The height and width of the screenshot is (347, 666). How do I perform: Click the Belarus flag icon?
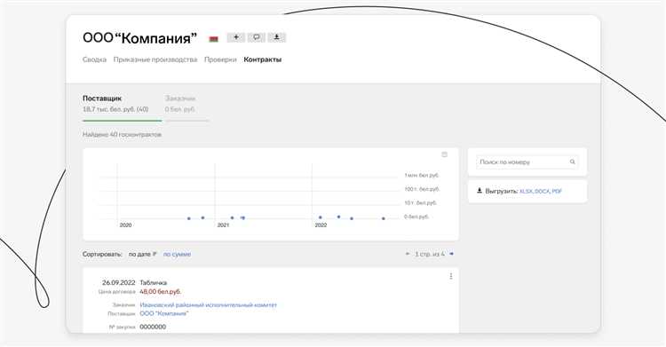[214, 39]
